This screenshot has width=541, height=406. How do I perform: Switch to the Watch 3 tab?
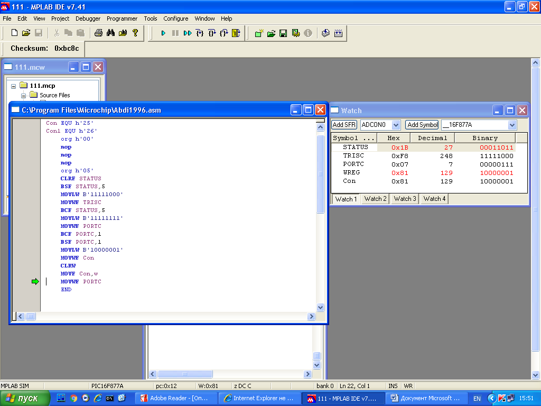[405, 199]
